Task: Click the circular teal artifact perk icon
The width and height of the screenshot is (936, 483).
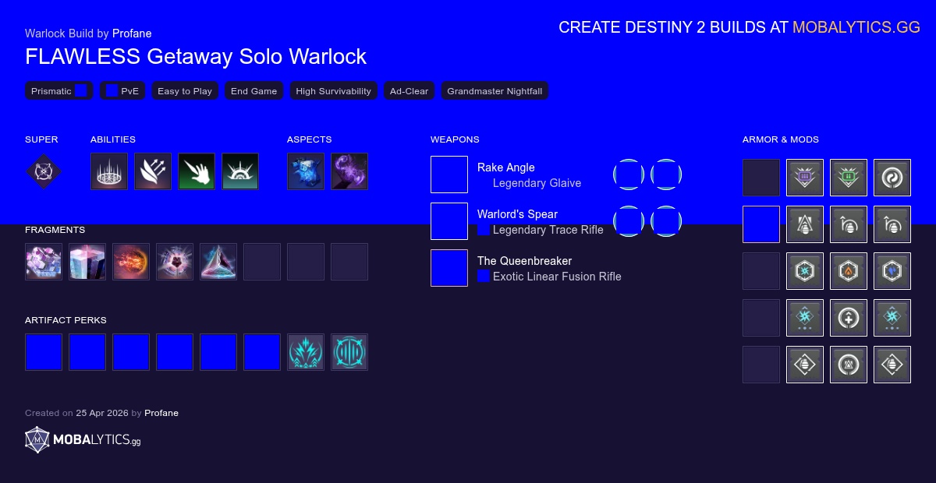Action: tap(349, 351)
